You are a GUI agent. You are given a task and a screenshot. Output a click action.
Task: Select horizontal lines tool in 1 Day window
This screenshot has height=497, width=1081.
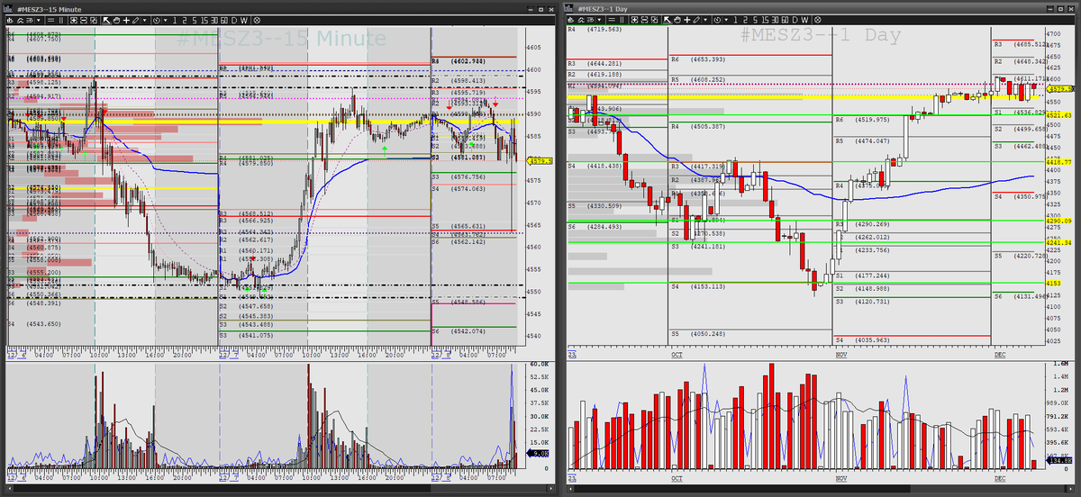pyautogui.click(x=612, y=20)
